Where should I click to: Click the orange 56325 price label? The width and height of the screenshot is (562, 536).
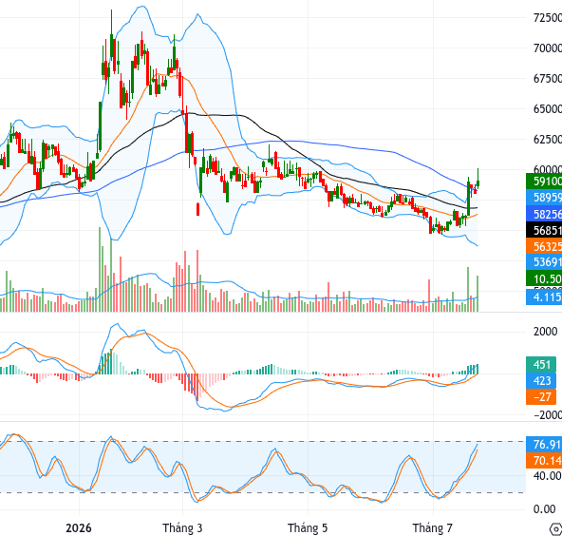(544, 246)
